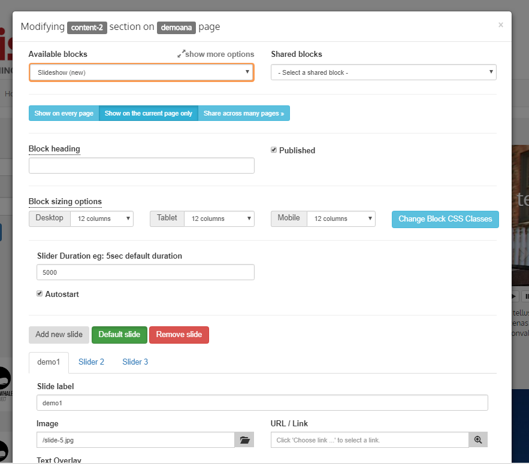The image size is (529, 464).
Task: Click the Tablet addon label
Action: click(167, 218)
